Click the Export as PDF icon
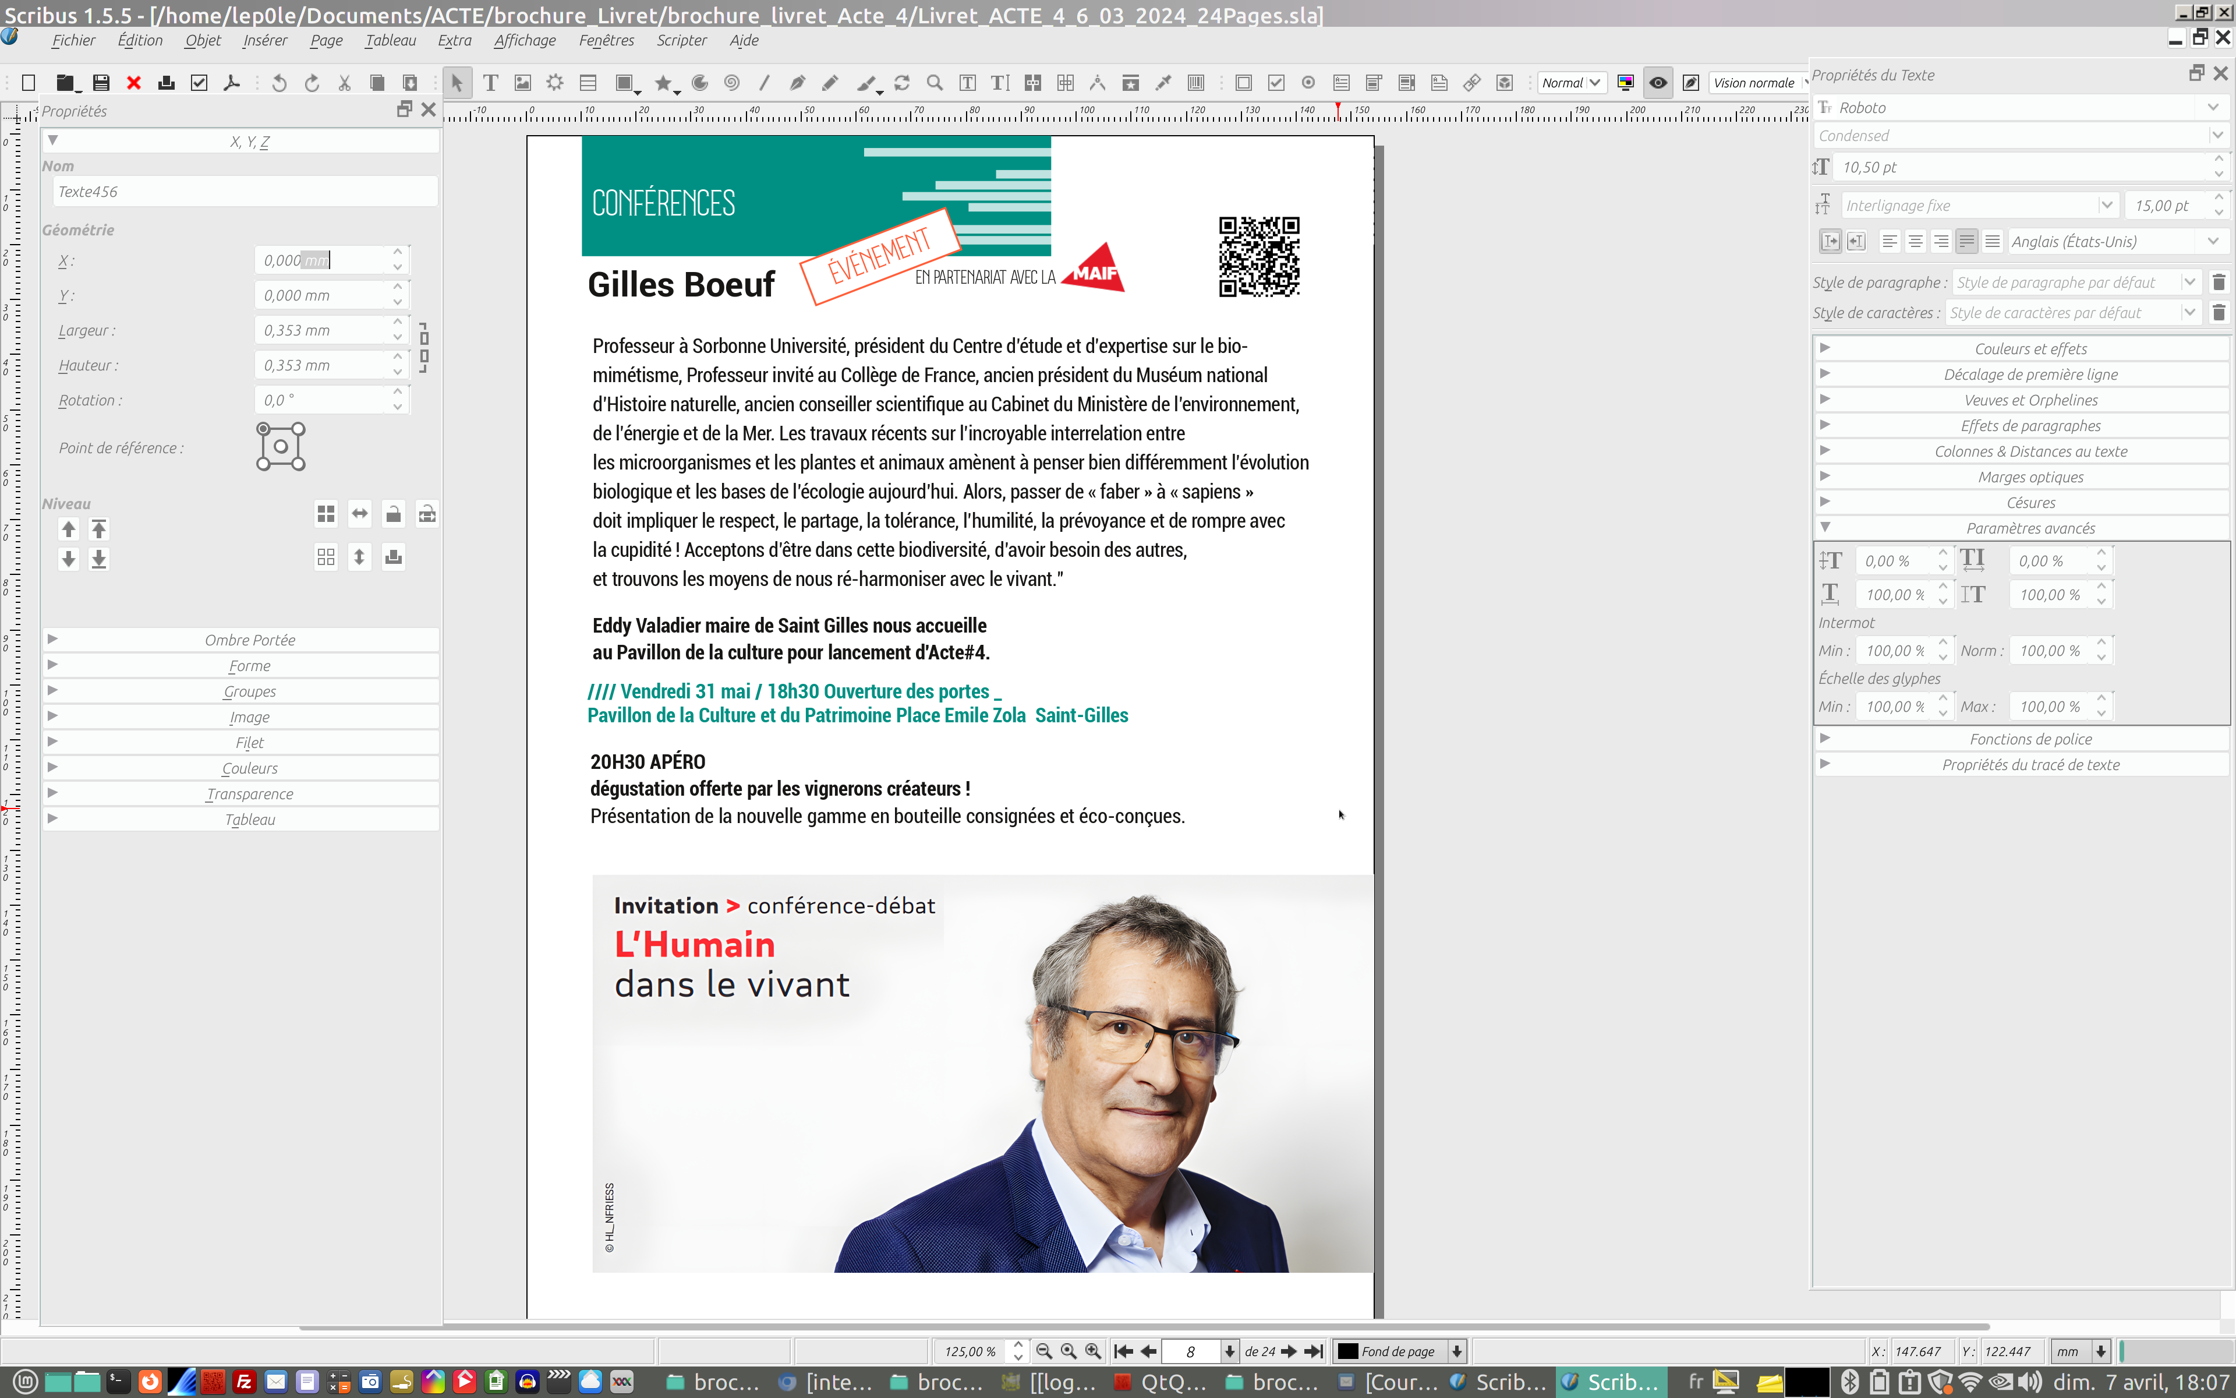This screenshot has height=1398, width=2236. tap(232, 83)
